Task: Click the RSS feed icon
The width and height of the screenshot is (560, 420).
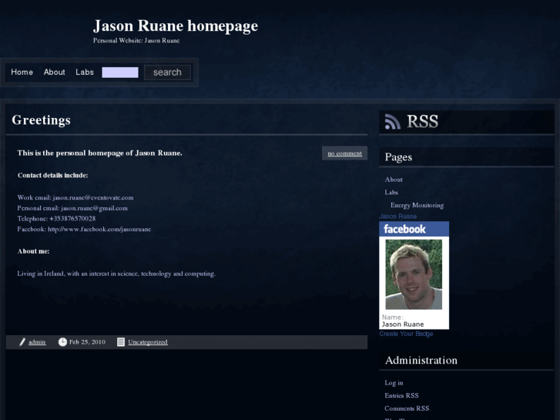Action: click(x=393, y=122)
